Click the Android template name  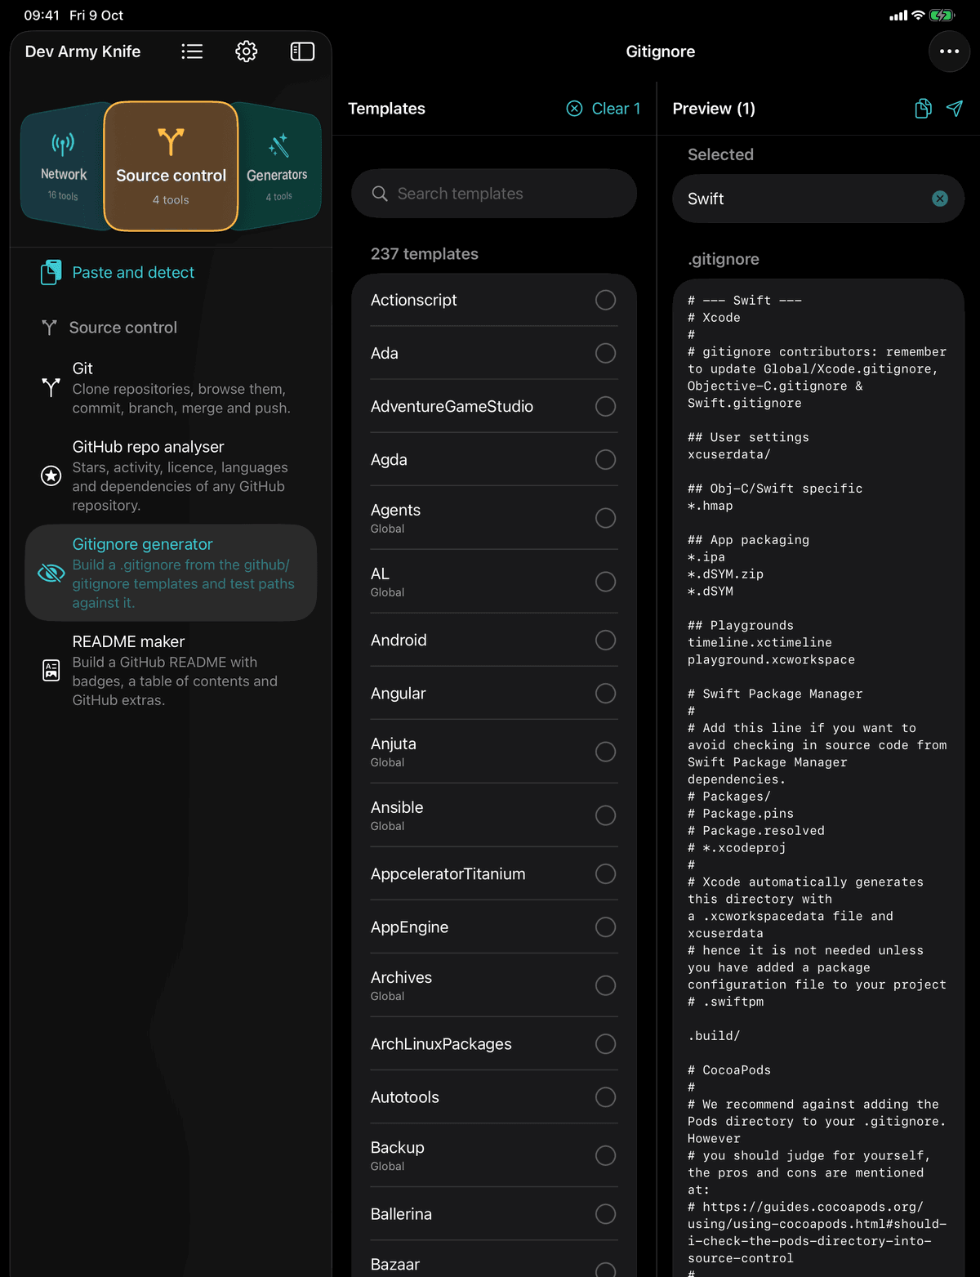pyautogui.click(x=399, y=640)
